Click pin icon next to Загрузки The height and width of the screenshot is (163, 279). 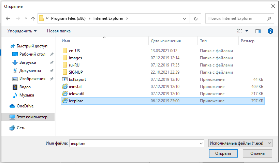(52, 62)
